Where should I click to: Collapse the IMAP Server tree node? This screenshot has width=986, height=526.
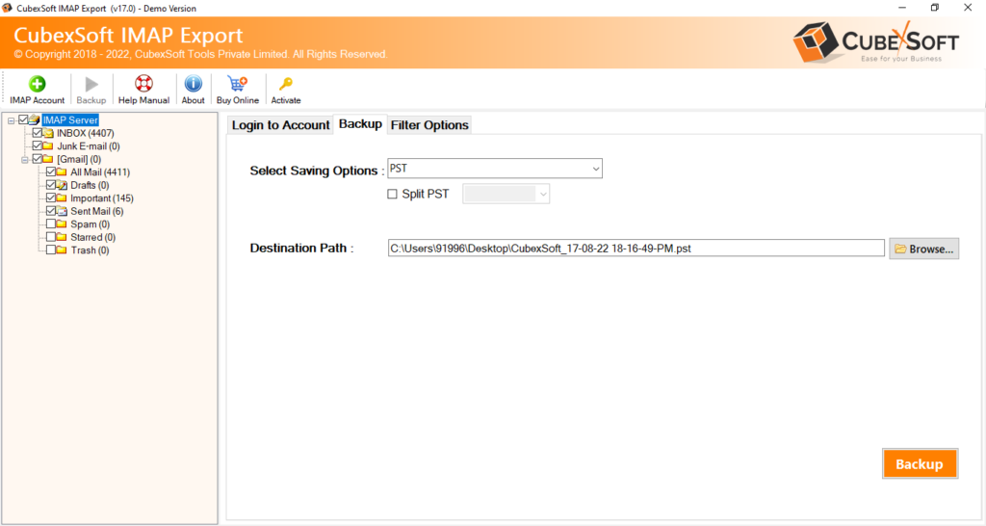(12, 120)
